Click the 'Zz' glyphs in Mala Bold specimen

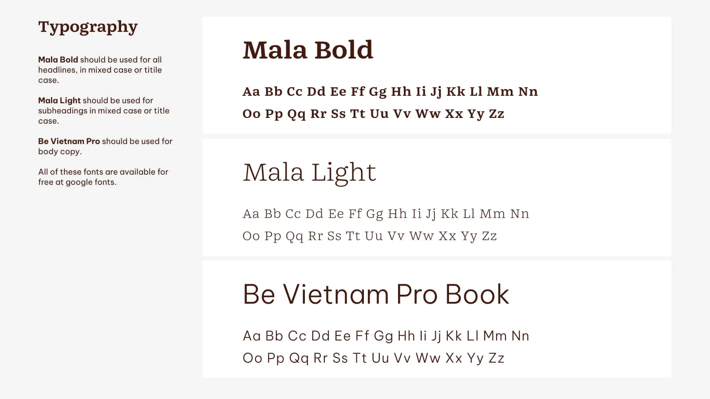pyautogui.click(x=496, y=114)
